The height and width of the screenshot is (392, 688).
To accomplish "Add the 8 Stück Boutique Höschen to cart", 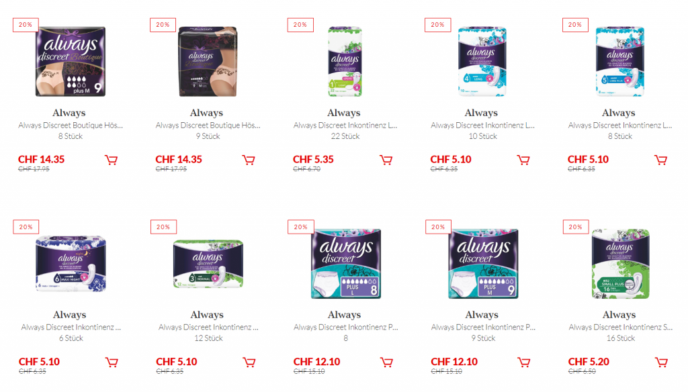I will click(111, 160).
